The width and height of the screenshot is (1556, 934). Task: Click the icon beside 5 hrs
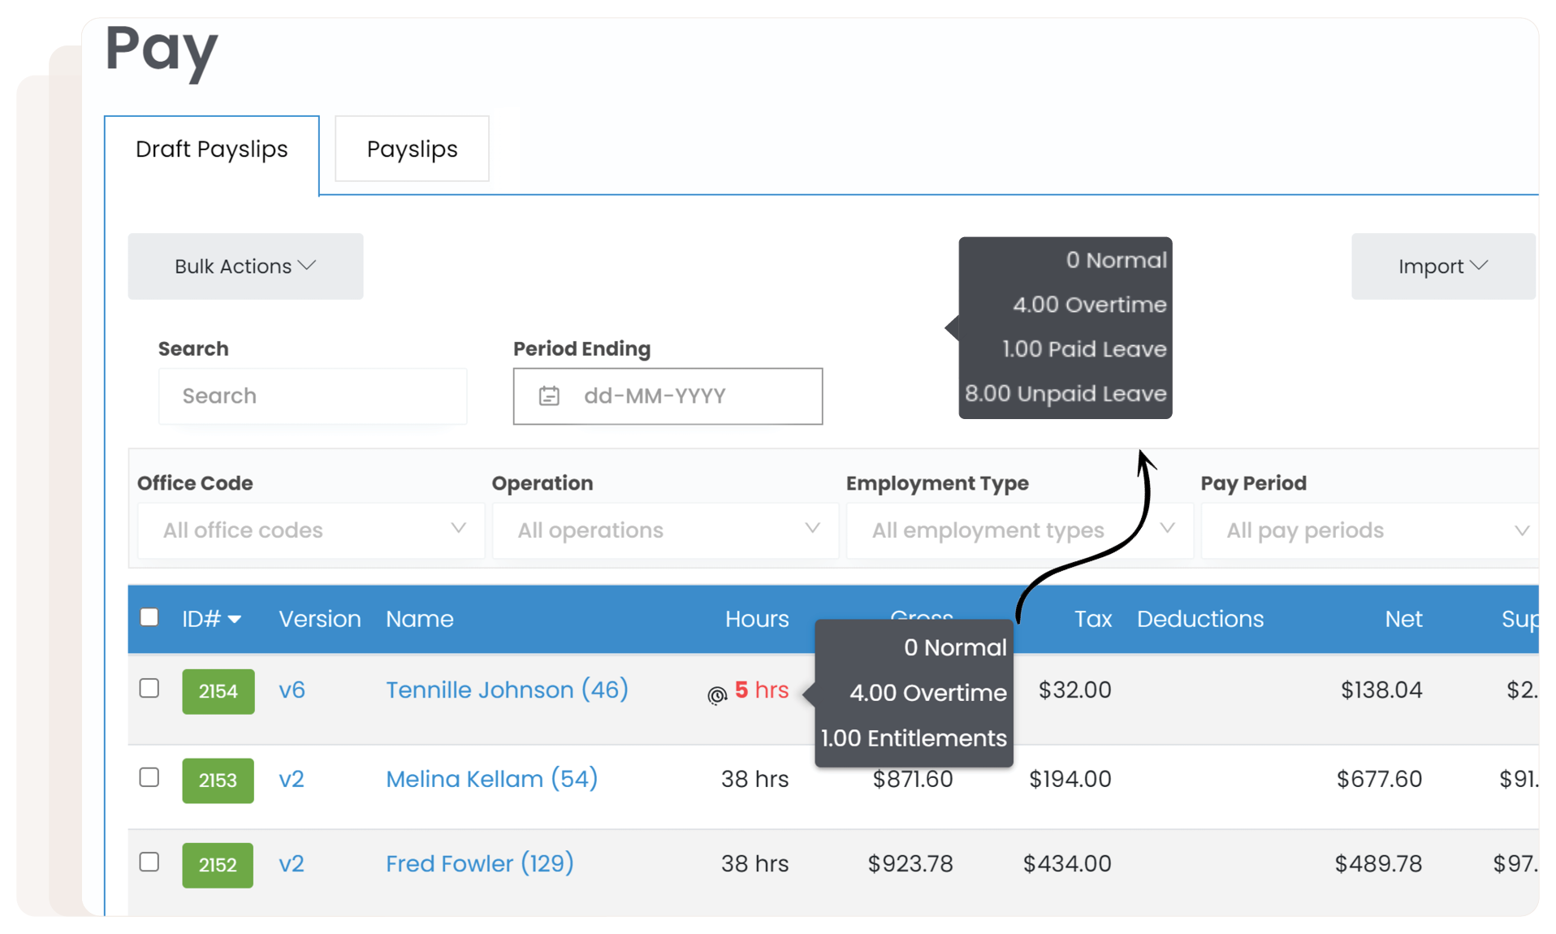(716, 694)
